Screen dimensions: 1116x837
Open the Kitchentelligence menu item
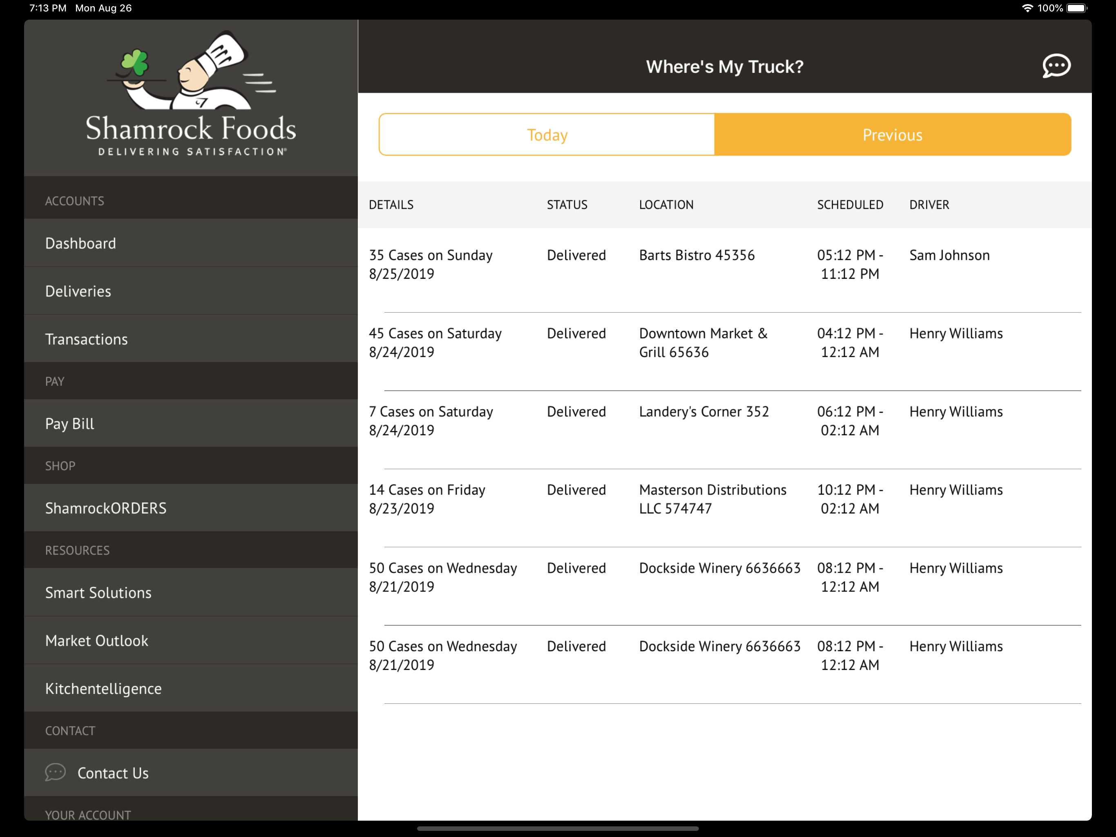pyautogui.click(x=191, y=689)
